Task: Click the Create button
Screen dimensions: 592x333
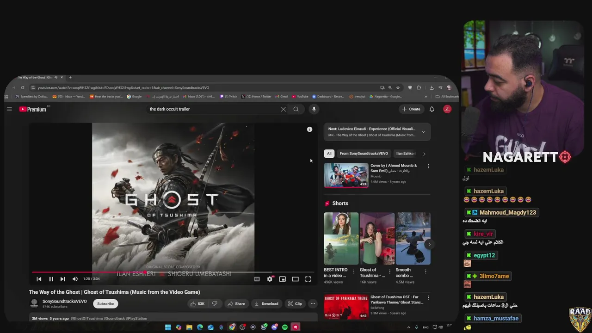Action: pyautogui.click(x=411, y=109)
